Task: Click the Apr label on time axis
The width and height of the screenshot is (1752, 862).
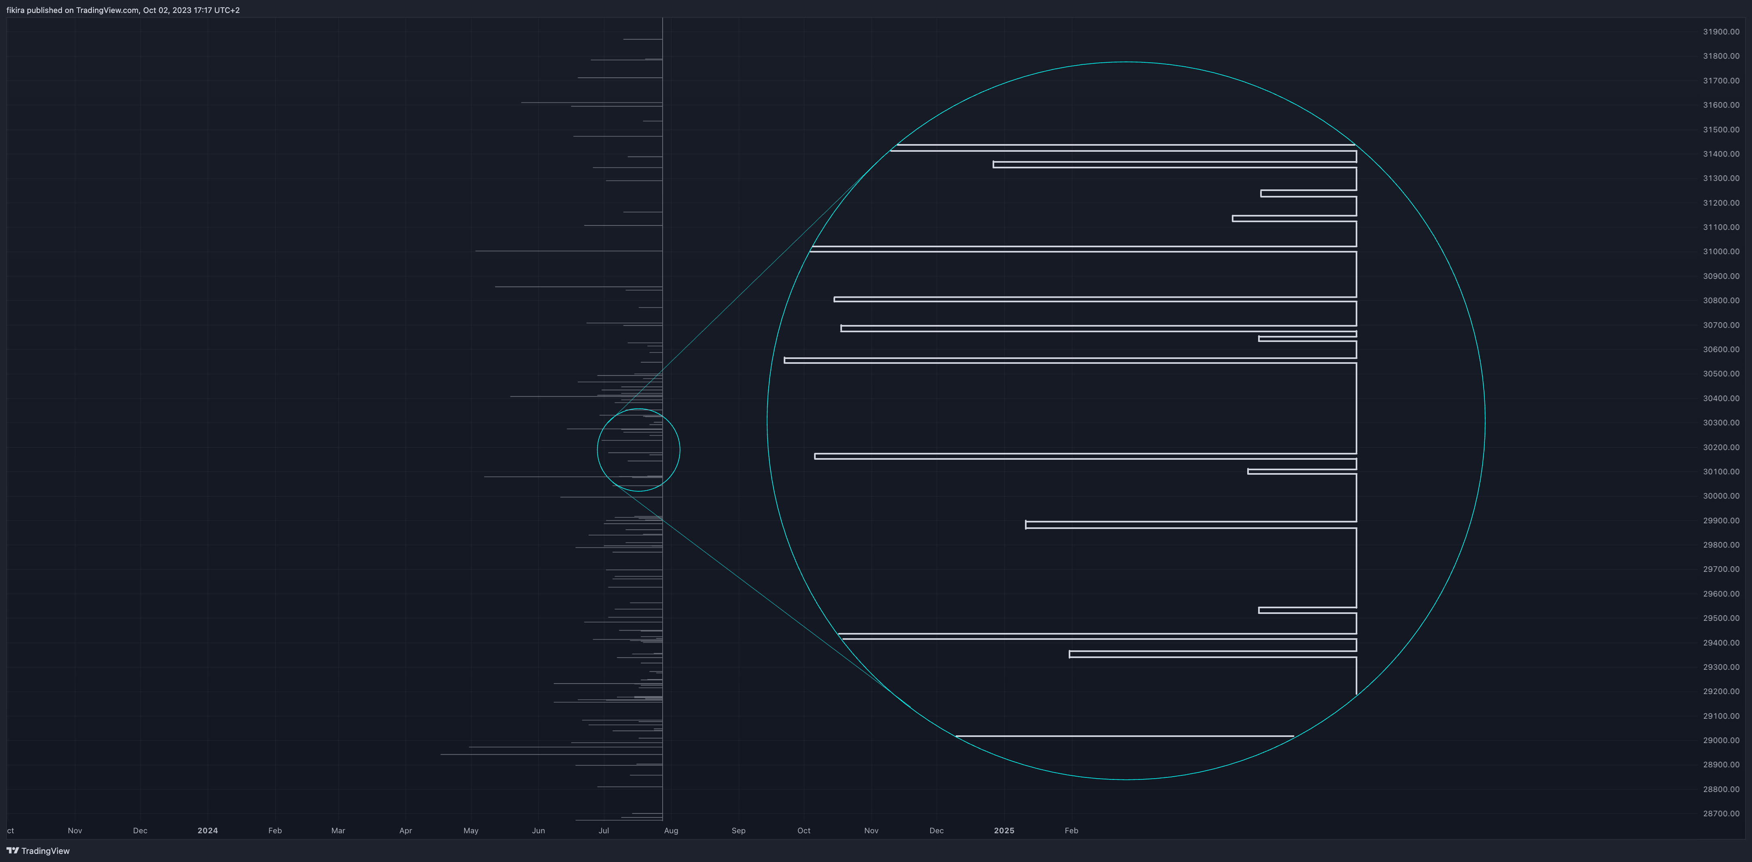Action: point(405,831)
